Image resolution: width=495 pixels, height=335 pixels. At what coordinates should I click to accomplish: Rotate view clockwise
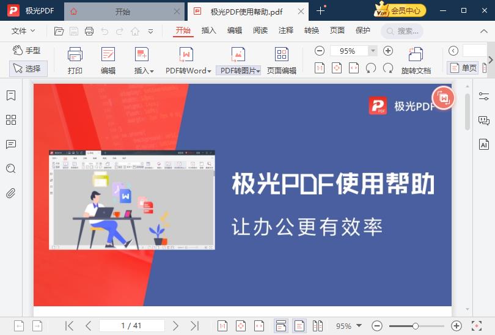pyautogui.click(x=387, y=68)
